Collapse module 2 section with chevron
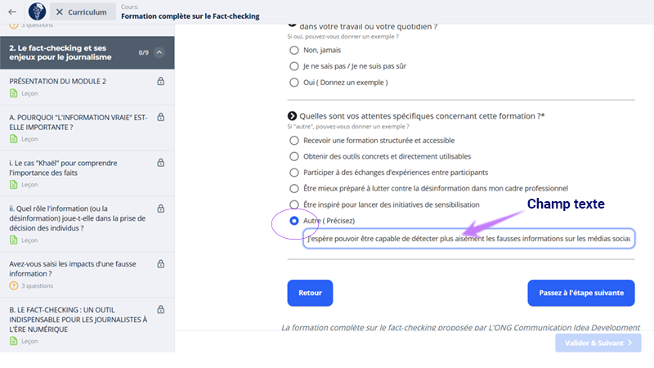Image resolution: width=654 pixels, height=368 pixels. pyautogui.click(x=159, y=52)
